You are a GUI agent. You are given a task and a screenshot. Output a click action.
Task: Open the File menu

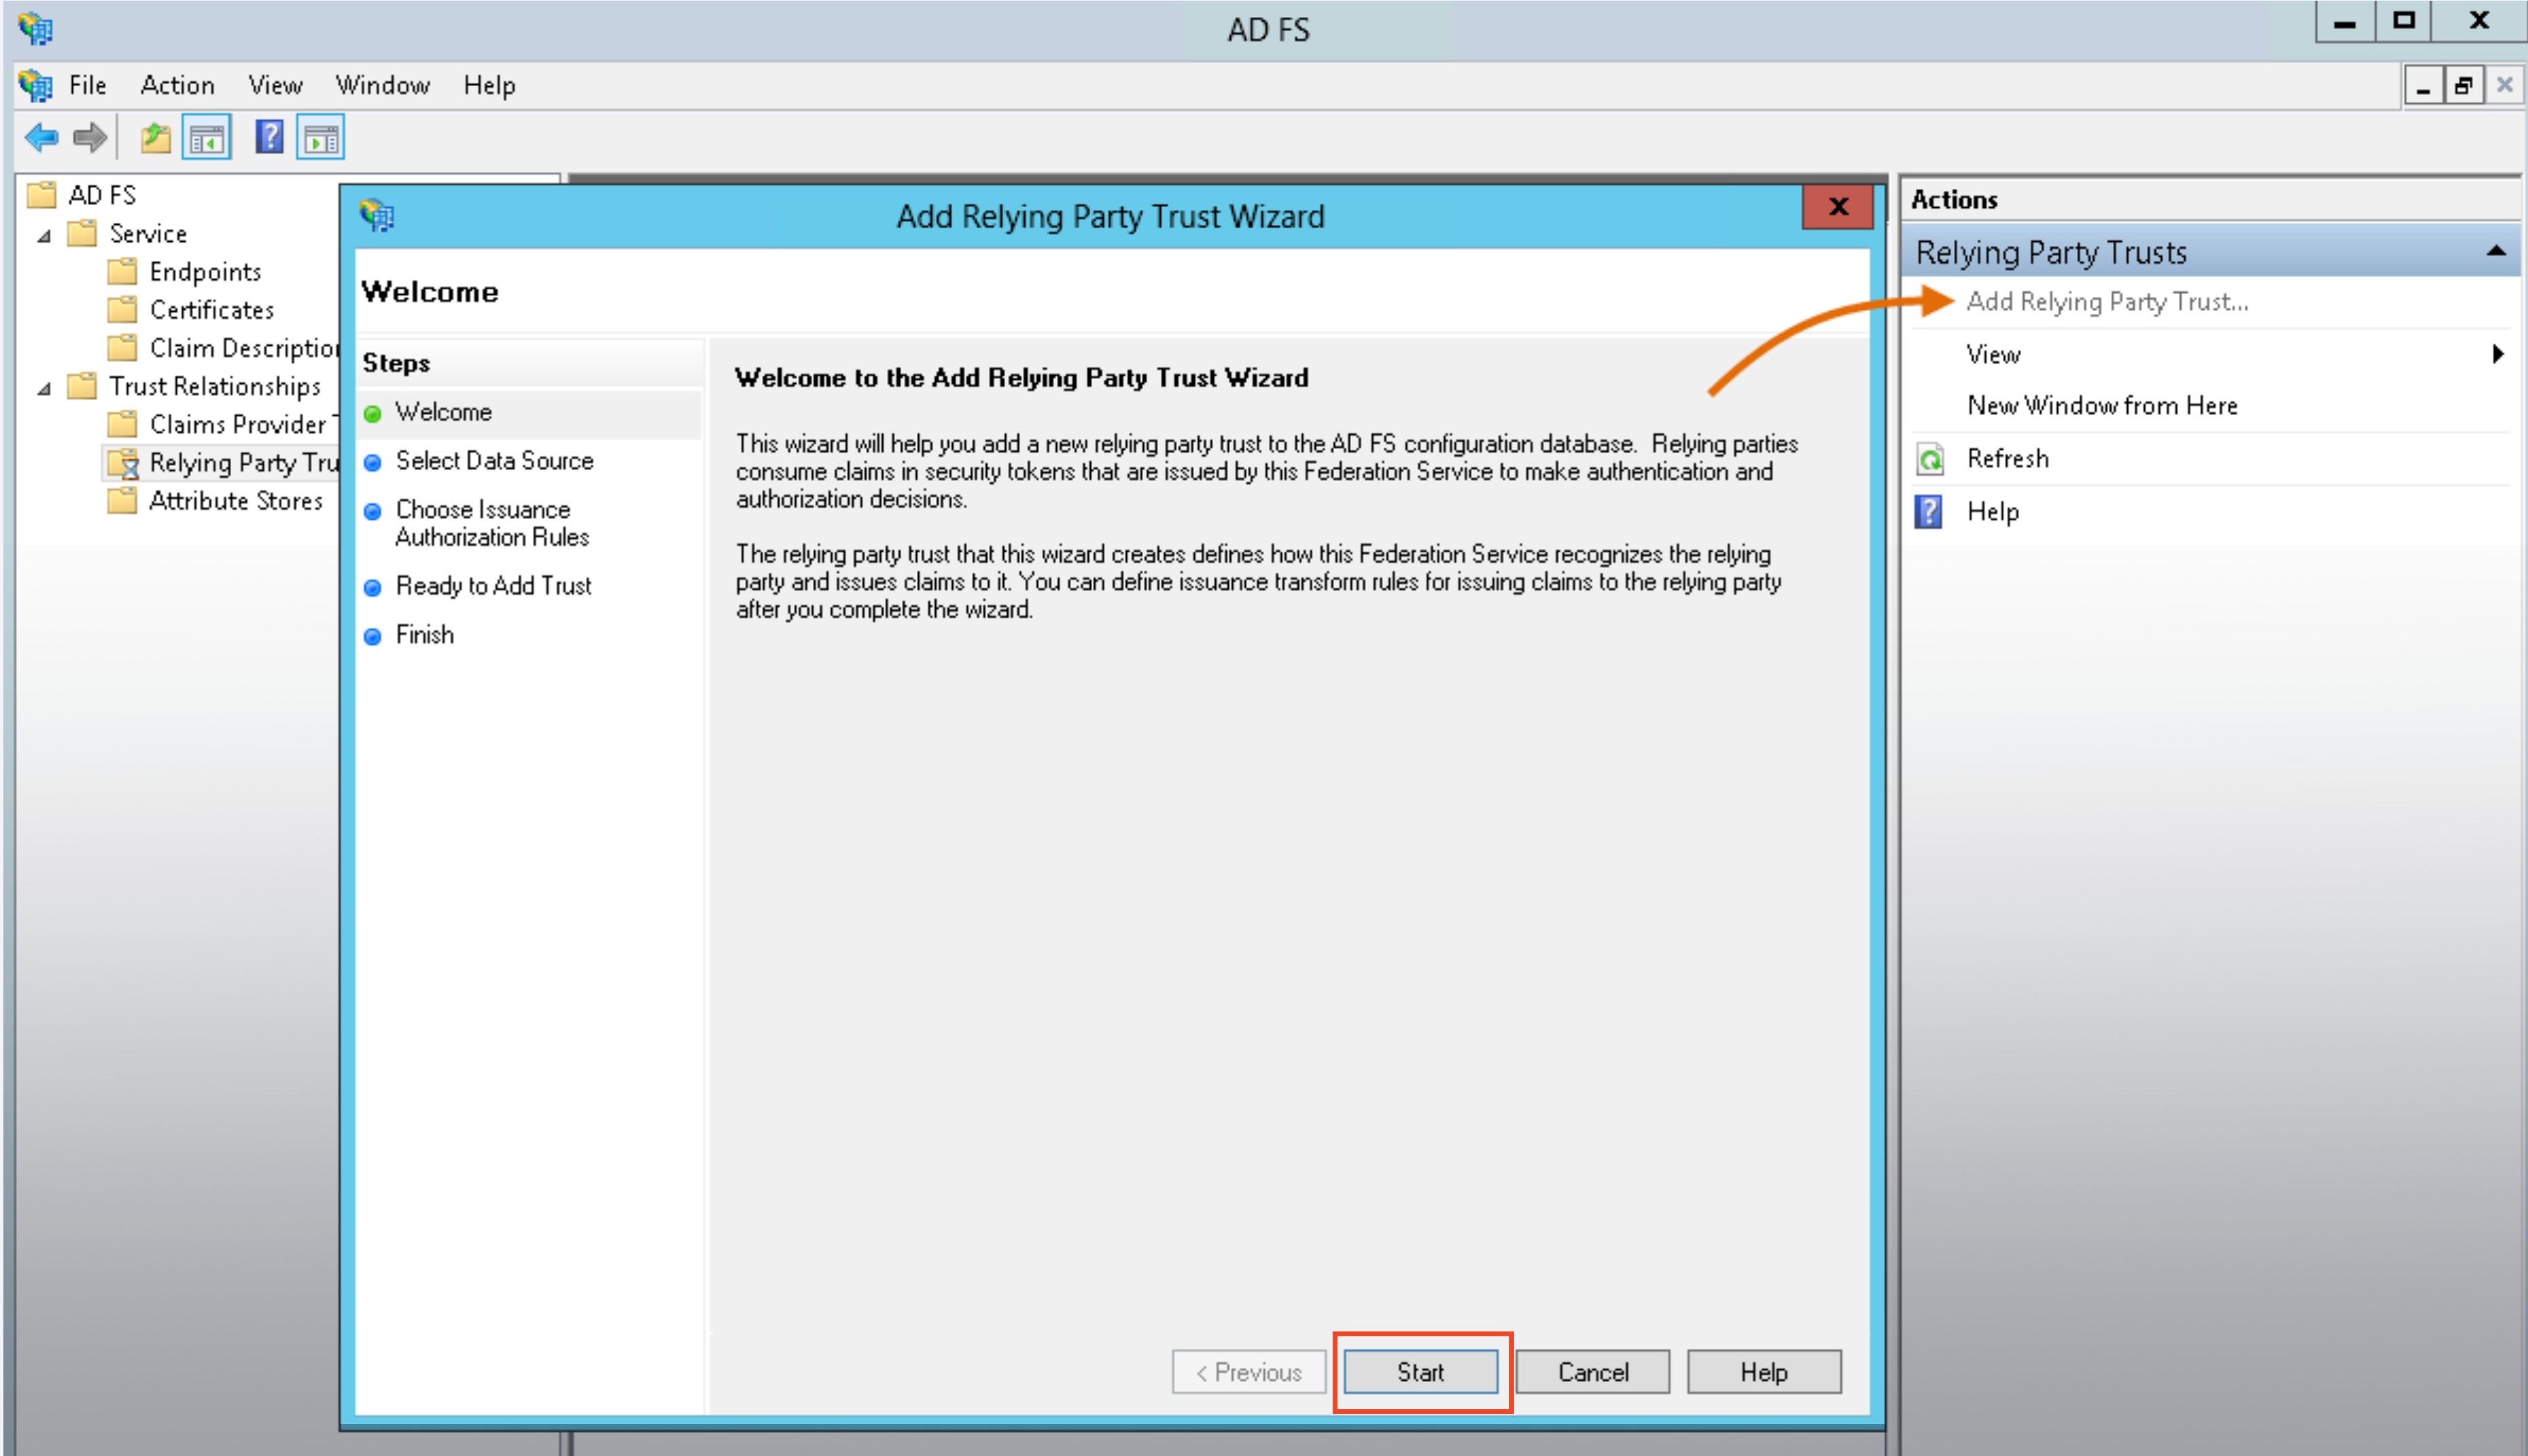click(88, 85)
